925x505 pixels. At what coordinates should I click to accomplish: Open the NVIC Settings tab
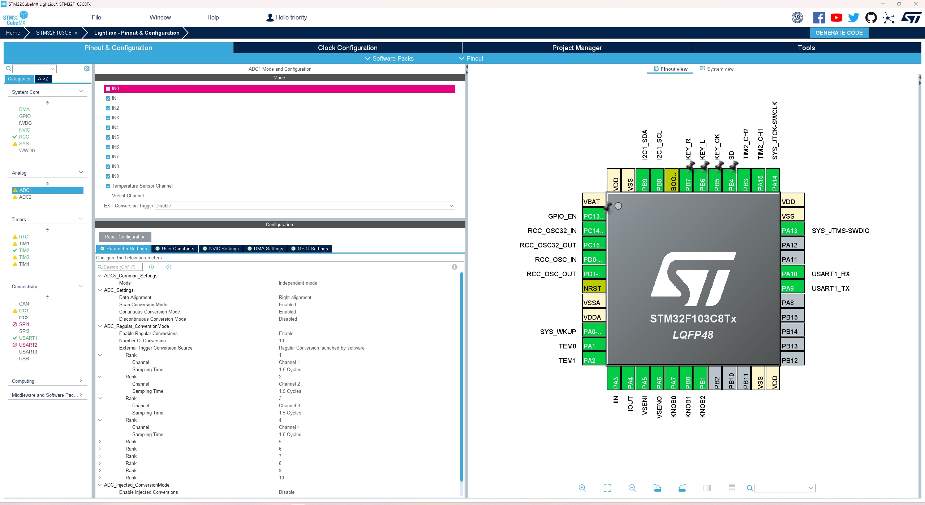[x=221, y=249]
